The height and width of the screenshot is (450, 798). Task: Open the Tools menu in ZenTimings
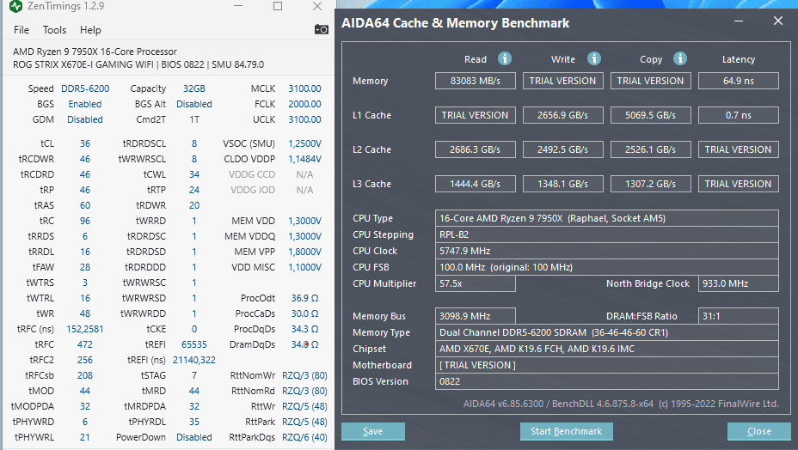54,30
